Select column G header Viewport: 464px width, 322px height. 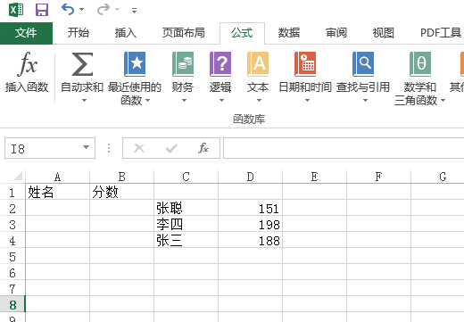pyautogui.click(x=438, y=177)
